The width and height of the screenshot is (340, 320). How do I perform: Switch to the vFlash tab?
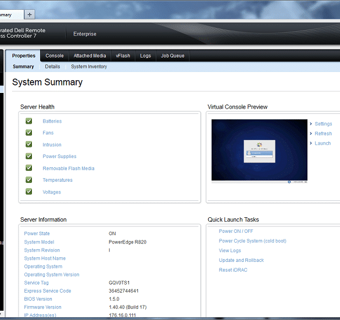[123, 56]
